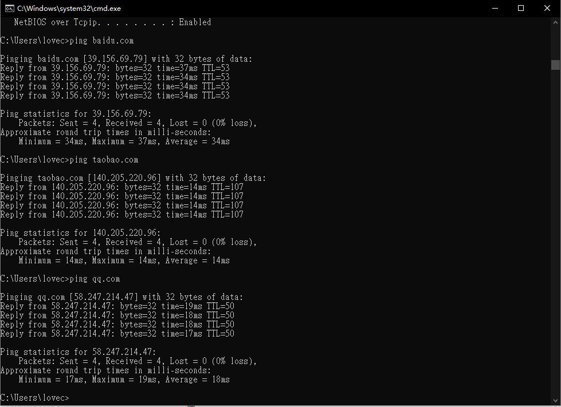Click the "NetBIOS over Tcpip" Enabled line
The height and width of the screenshot is (407, 561).
click(112, 22)
